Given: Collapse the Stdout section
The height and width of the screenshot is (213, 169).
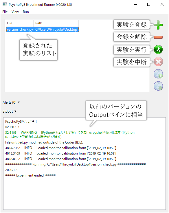Looking at the screenshot, I should [9, 111].
